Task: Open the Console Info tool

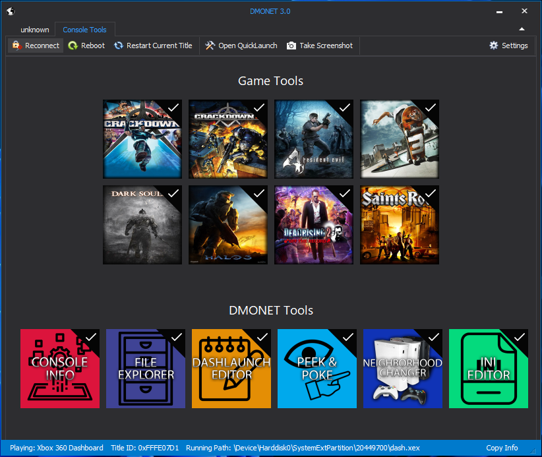Action: coord(60,369)
